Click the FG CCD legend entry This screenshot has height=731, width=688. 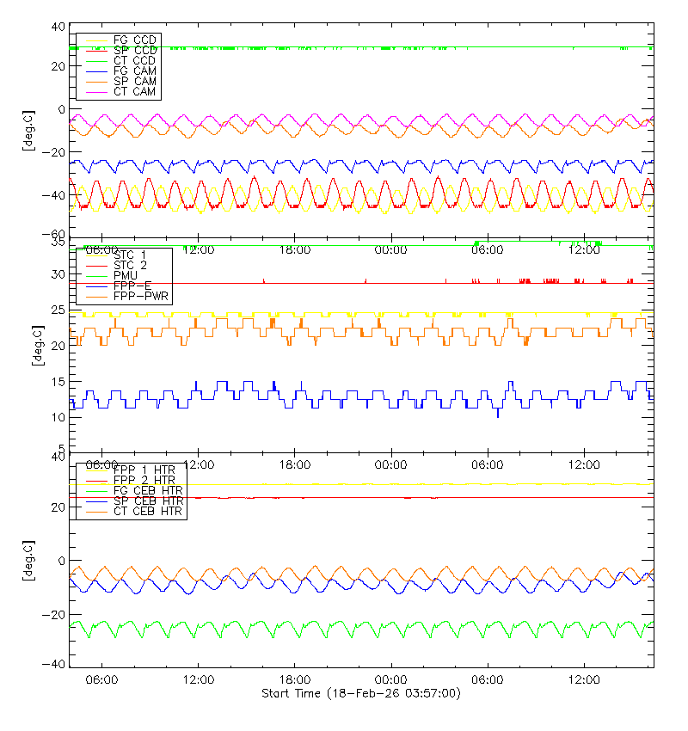134,40
